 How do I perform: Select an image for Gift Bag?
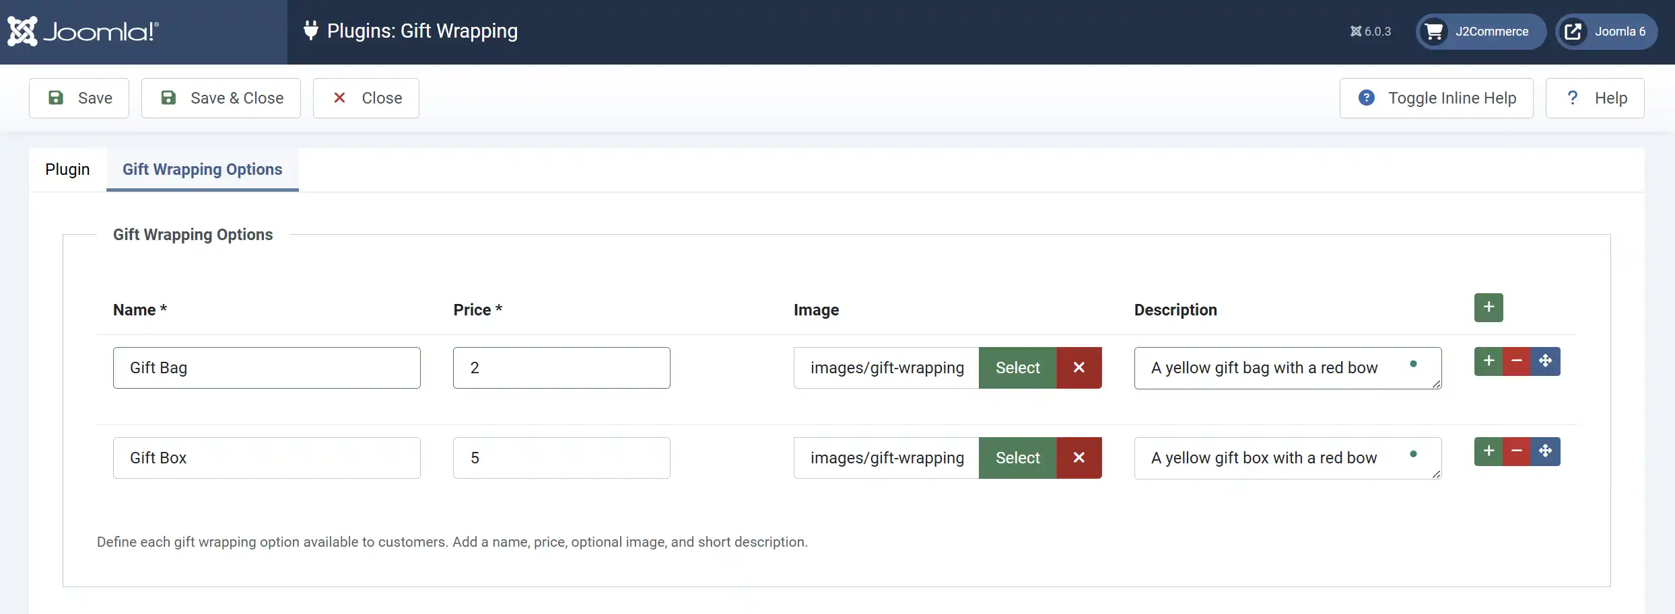(x=1017, y=368)
